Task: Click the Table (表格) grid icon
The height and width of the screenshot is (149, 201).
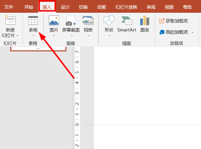Action: pyautogui.click(x=33, y=20)
